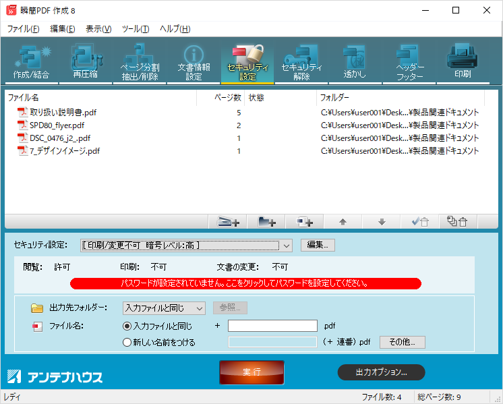Open the 透かし watermark tool
The width and height of the screenshot is (503, 404).
pos(355,61)
